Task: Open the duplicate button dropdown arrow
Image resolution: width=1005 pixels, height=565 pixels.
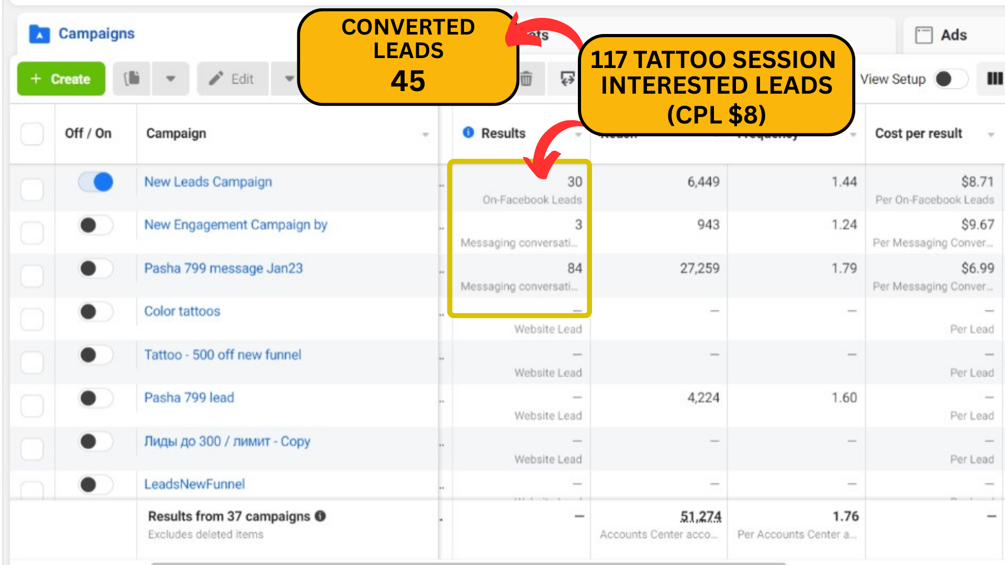Action: coord(171,79)
